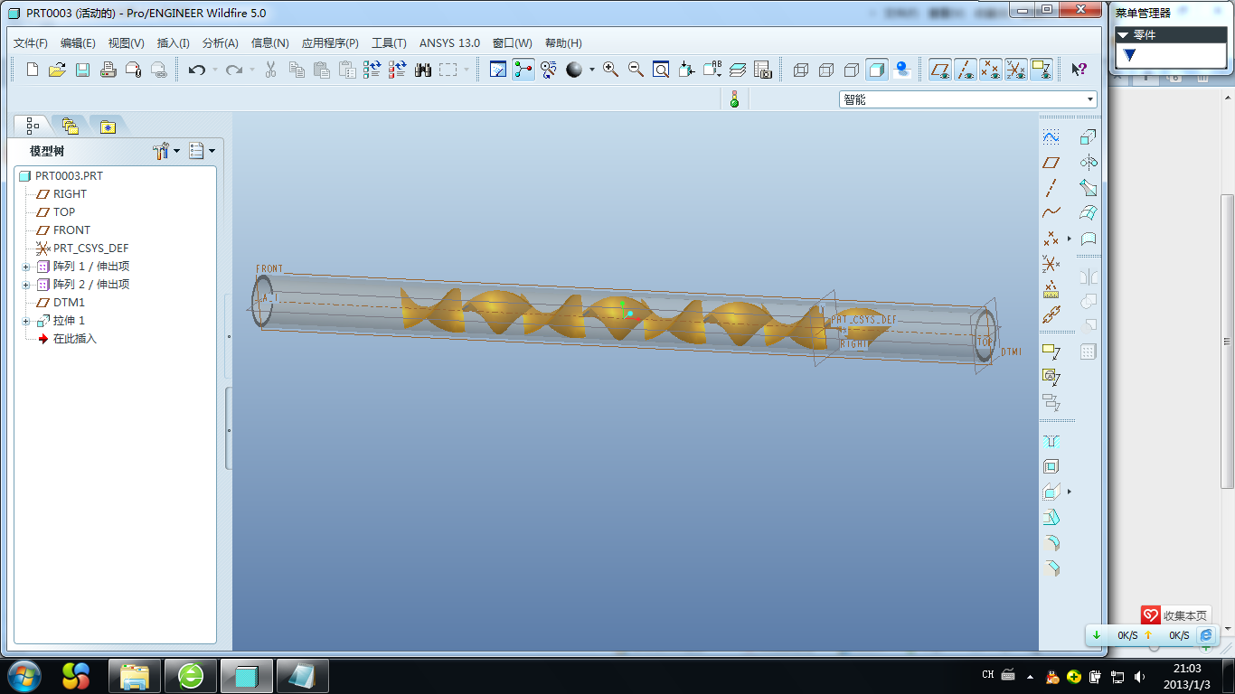This screenshot has height=694, width=1235.
Task: Toggle datum axes display
Action: tap(966, 70)
